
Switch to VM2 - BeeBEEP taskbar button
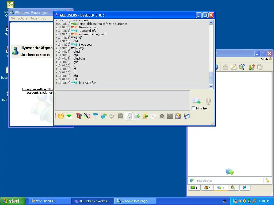click(x=50, y=201)
